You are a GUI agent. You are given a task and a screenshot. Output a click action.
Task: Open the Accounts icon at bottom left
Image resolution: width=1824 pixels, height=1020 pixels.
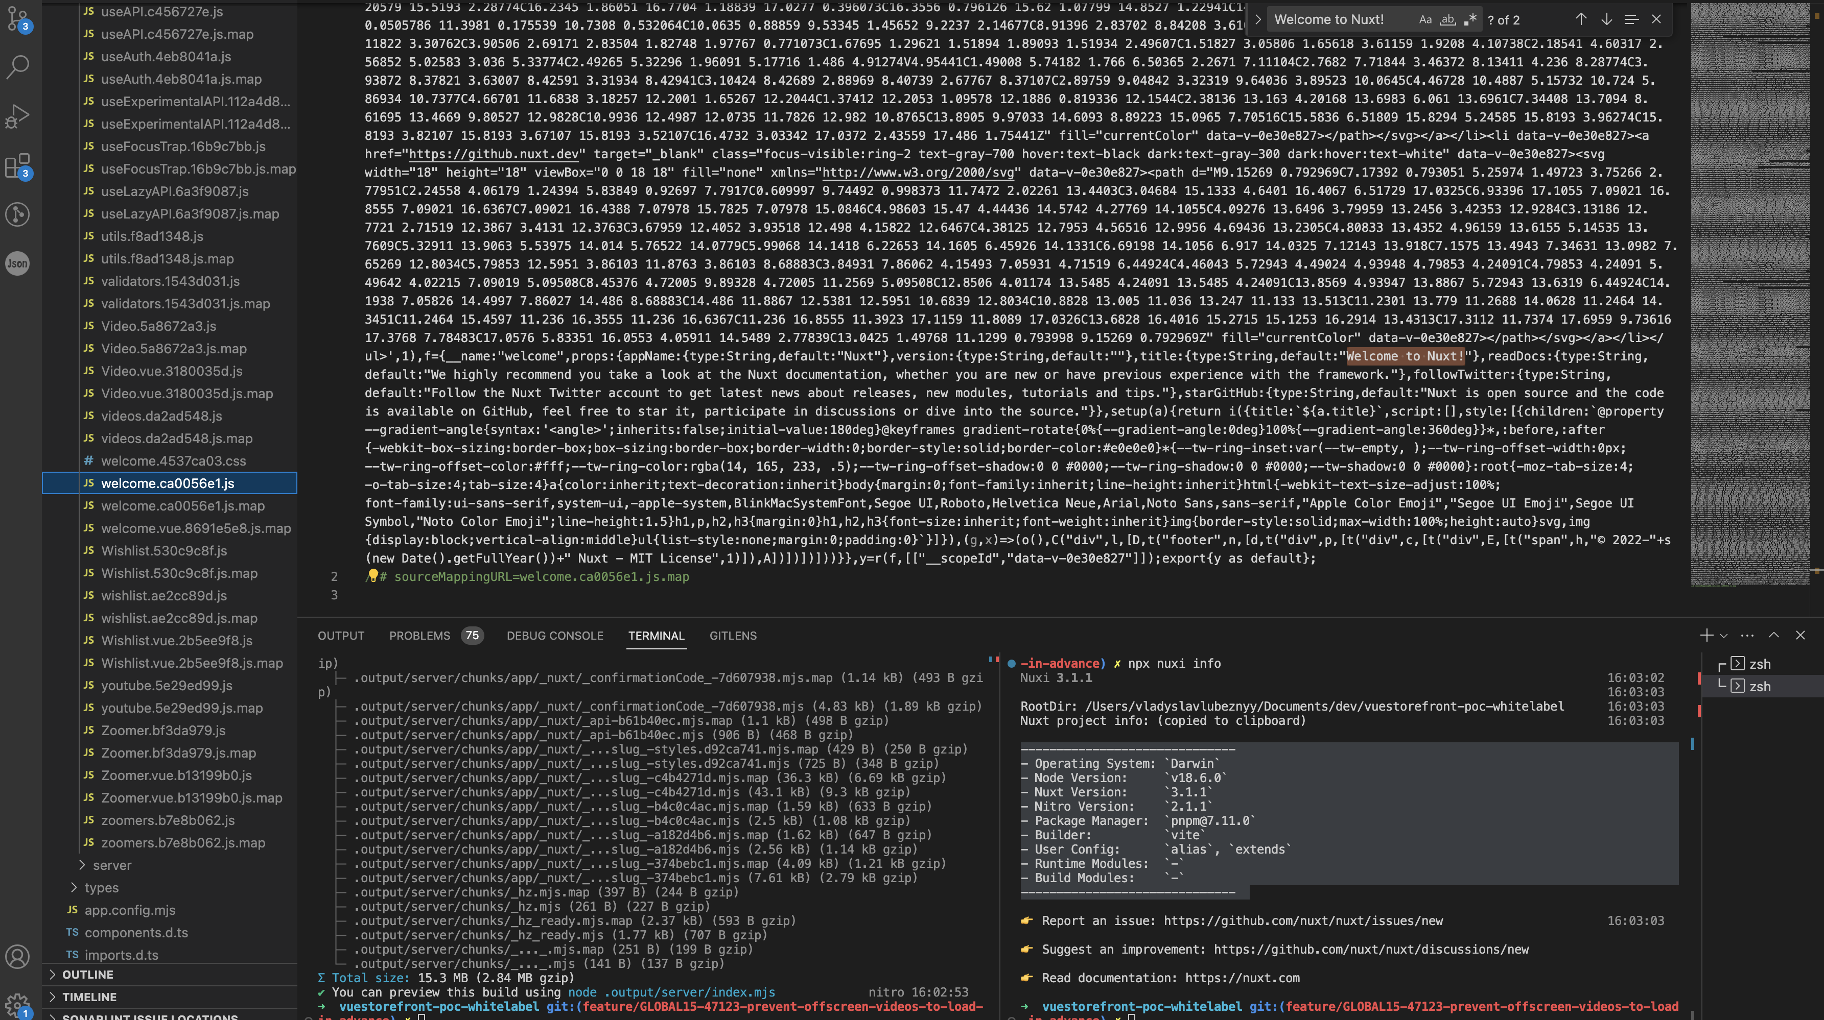pos(18,956)
